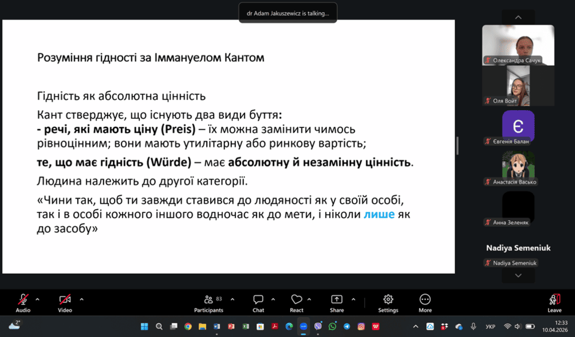Open Windows Start menu
Screen dimensions: 575x337
[144, 326]
